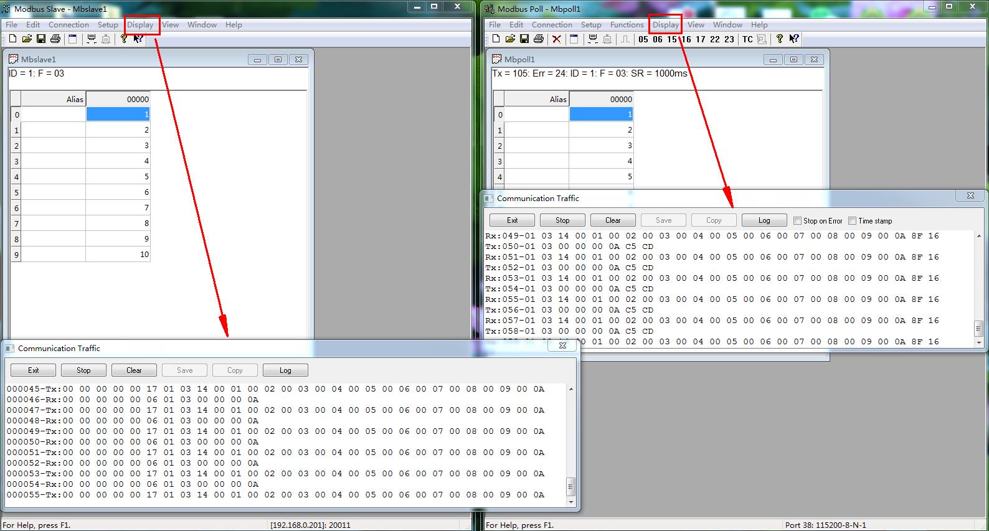Screen dimensions: 989x531
Task: Click scroll down arrow in Poll traffic log
Action: (979, 342)
